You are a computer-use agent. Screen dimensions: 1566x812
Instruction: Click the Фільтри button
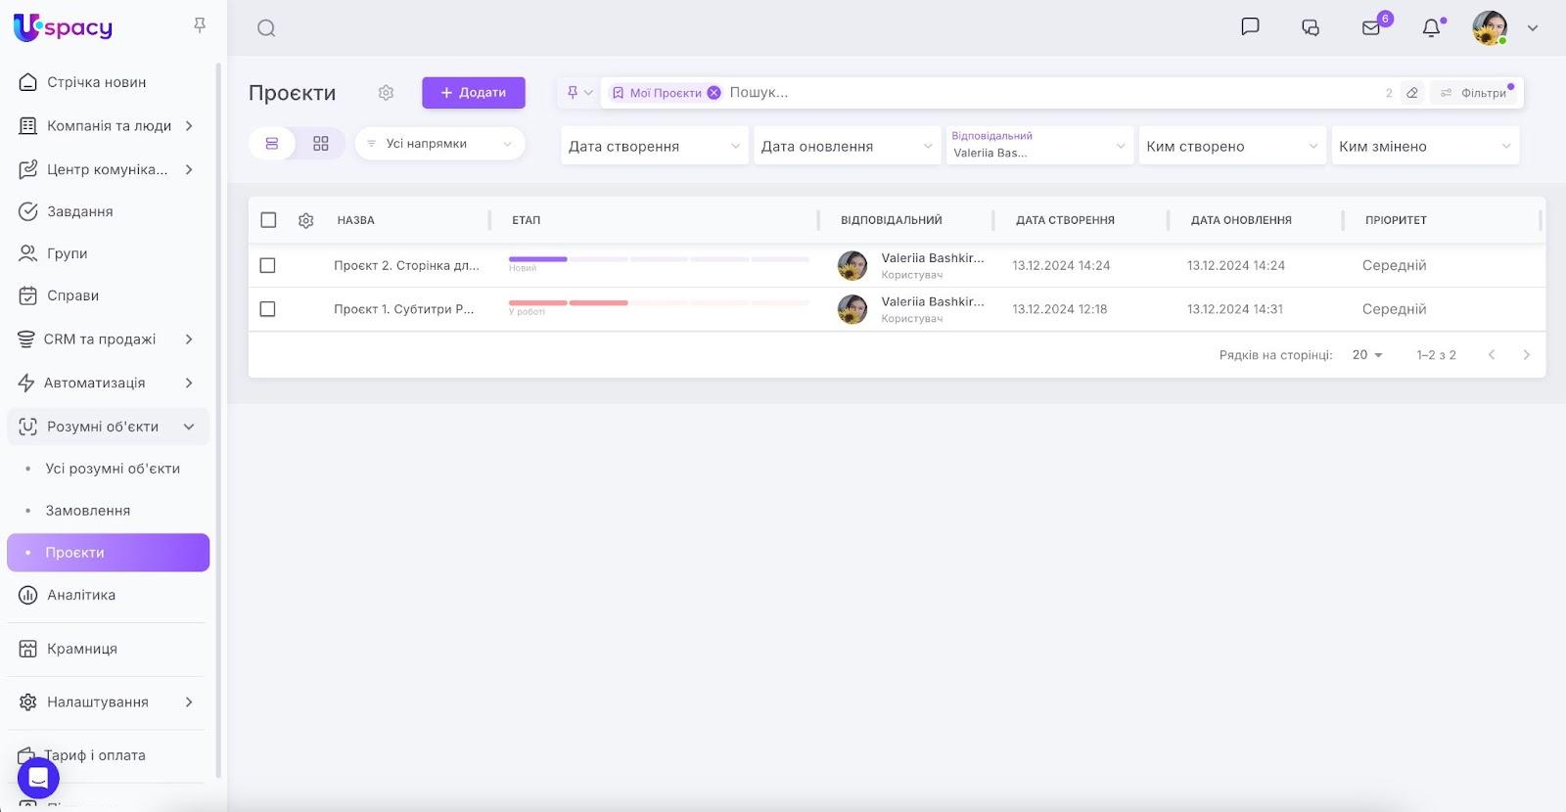pos(1475,93)
